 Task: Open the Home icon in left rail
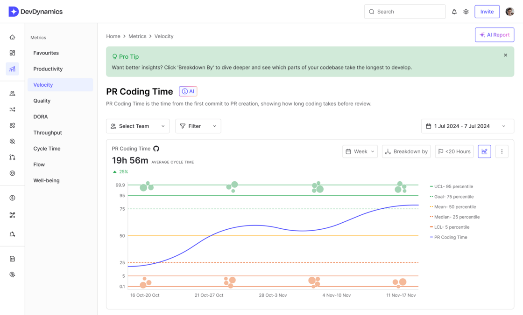[x=12, y=37]
